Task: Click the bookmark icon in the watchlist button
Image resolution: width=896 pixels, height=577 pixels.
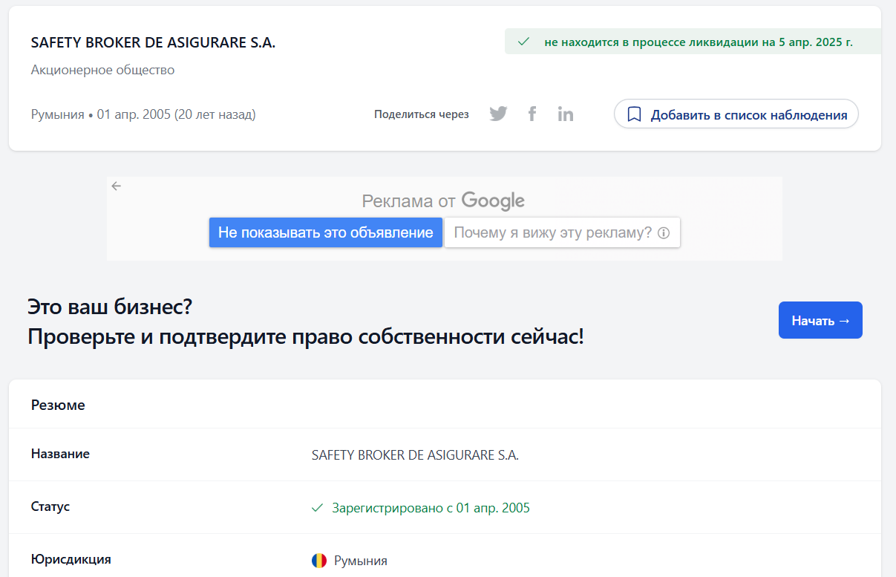Action: click(x=634, y=114)
